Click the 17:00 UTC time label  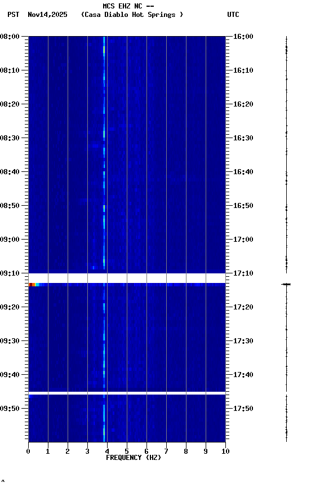pos(243,240)
